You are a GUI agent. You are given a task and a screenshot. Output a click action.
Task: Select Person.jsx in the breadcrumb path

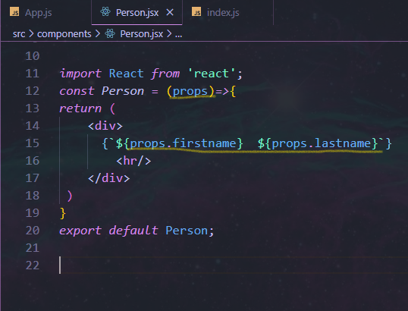(142, 34)
